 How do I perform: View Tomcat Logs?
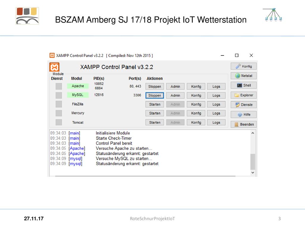tap(216, 123)
